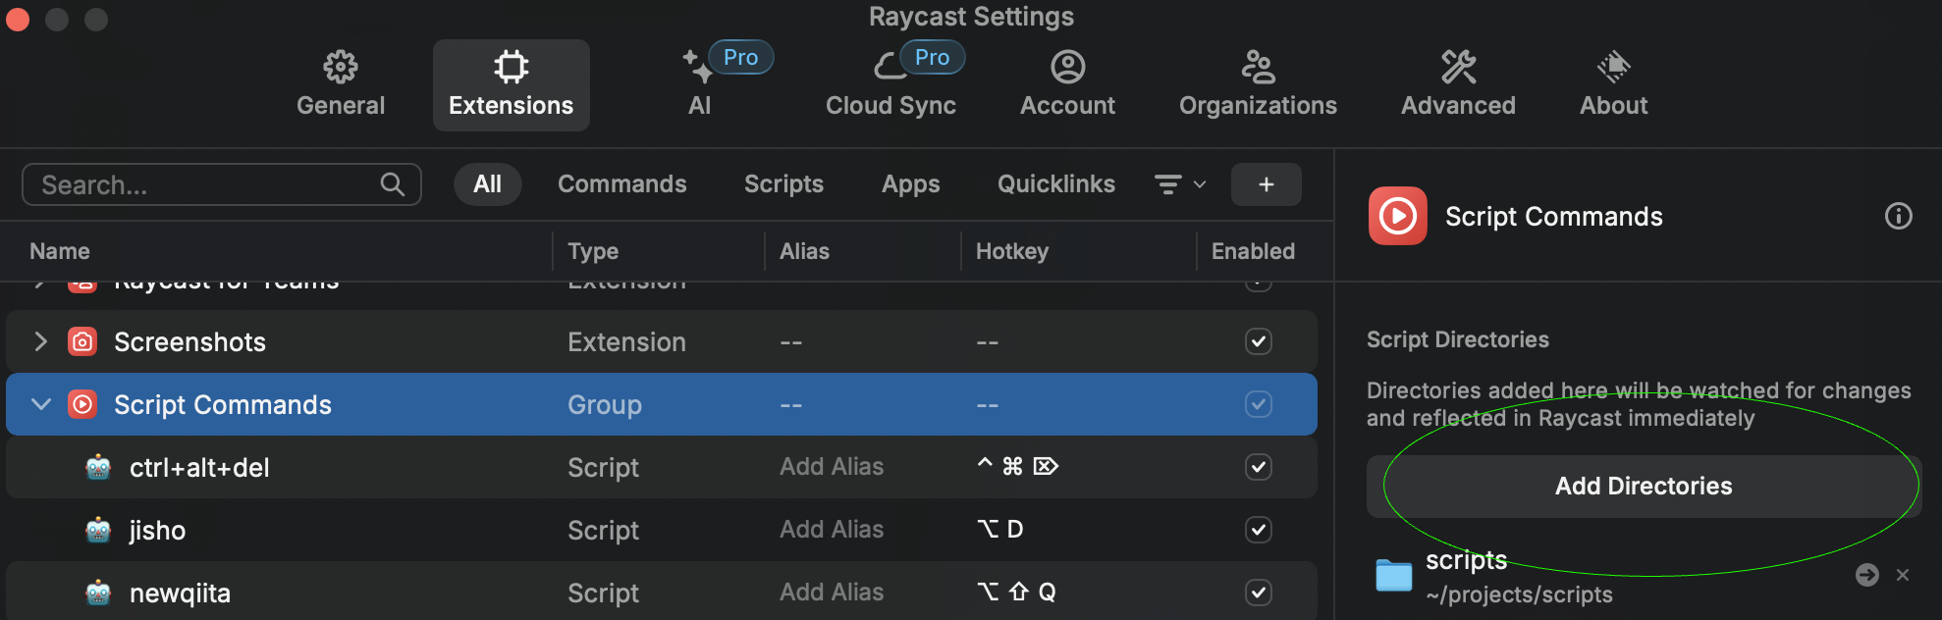Click the jisho robot icon
Image resolution: width=1942 pixels, height=620 pixels.
pos(98,530)
